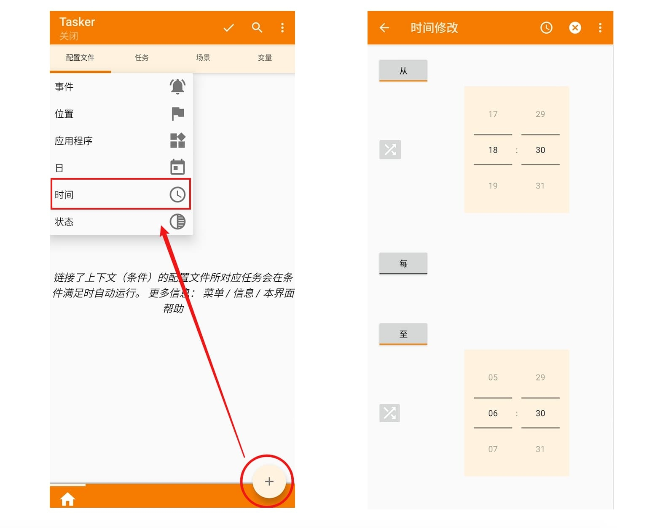Image resolution: width=671 pixels, height=528 pixels.
Task: Choose 日 from the context menu
Action: coord(121,168)
